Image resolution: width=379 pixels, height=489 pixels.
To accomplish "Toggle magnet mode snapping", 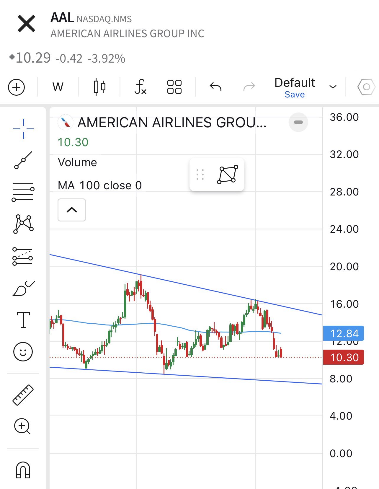I will [23, 470].
